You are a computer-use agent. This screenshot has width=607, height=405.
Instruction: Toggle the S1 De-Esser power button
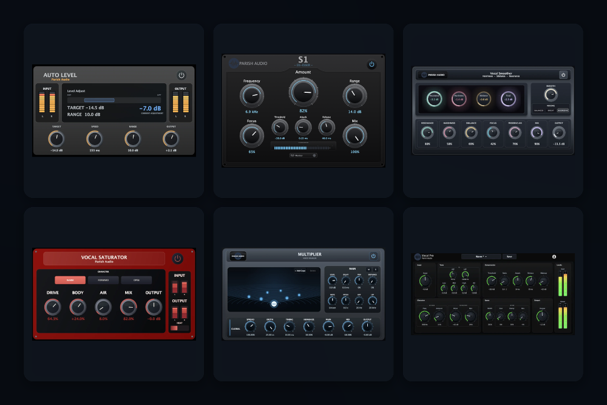(371, 64)
